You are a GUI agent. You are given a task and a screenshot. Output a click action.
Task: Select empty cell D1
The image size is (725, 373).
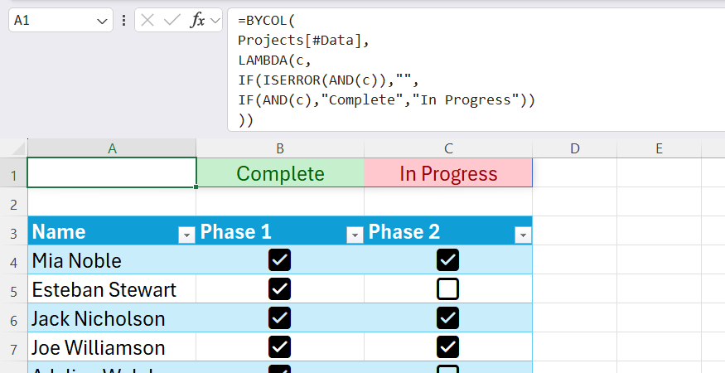[575, 172]
